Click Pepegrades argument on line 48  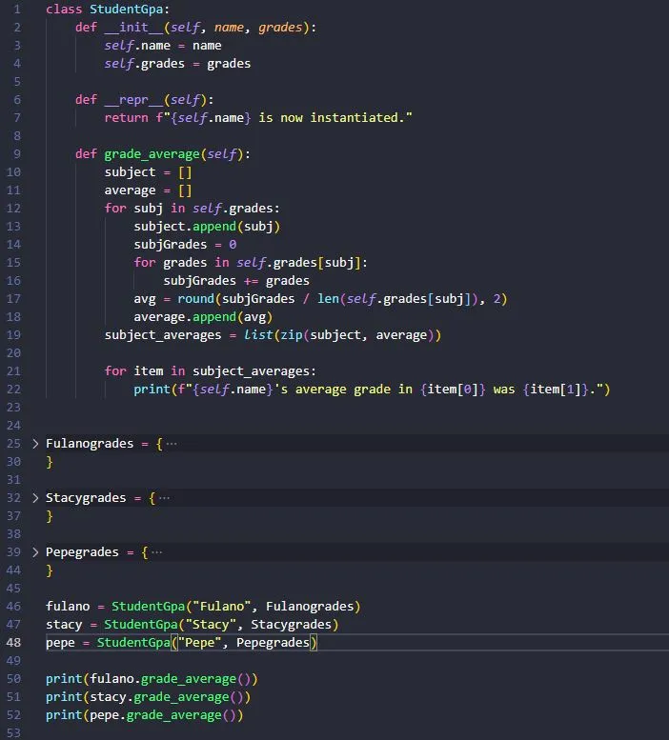[273, 643]
